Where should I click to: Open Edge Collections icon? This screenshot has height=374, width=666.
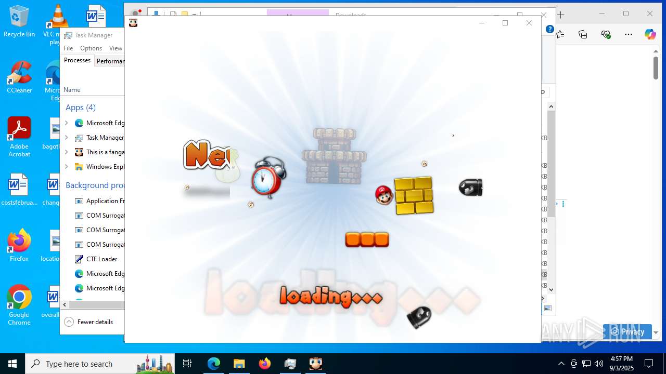click(x=583, y=34)
